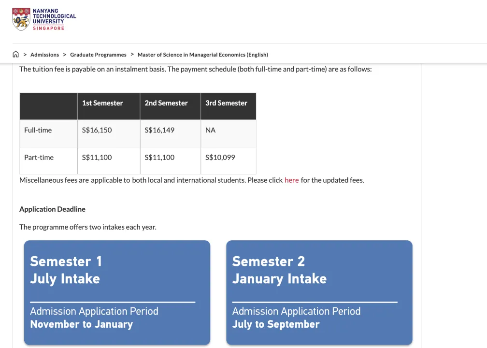
Task: Go to home via breadcrumb house icon
Action: [x=16, y=55]
